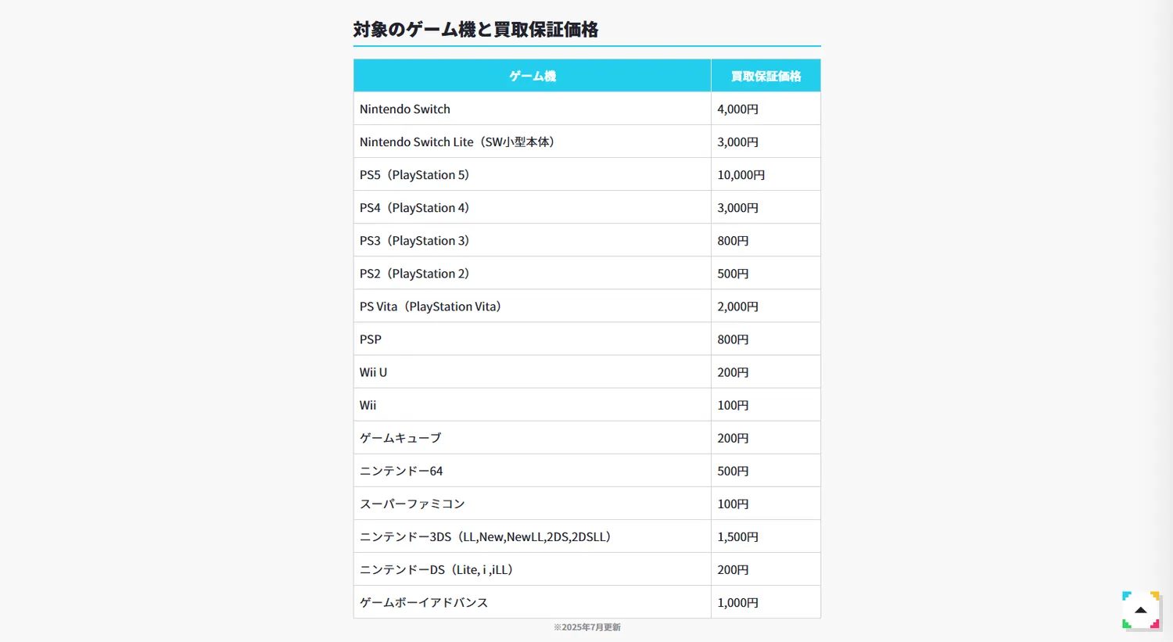This screenshot has height=642, width=1173.
Task: Click the ゲームボーイアドバンス row
Action: 424,602
